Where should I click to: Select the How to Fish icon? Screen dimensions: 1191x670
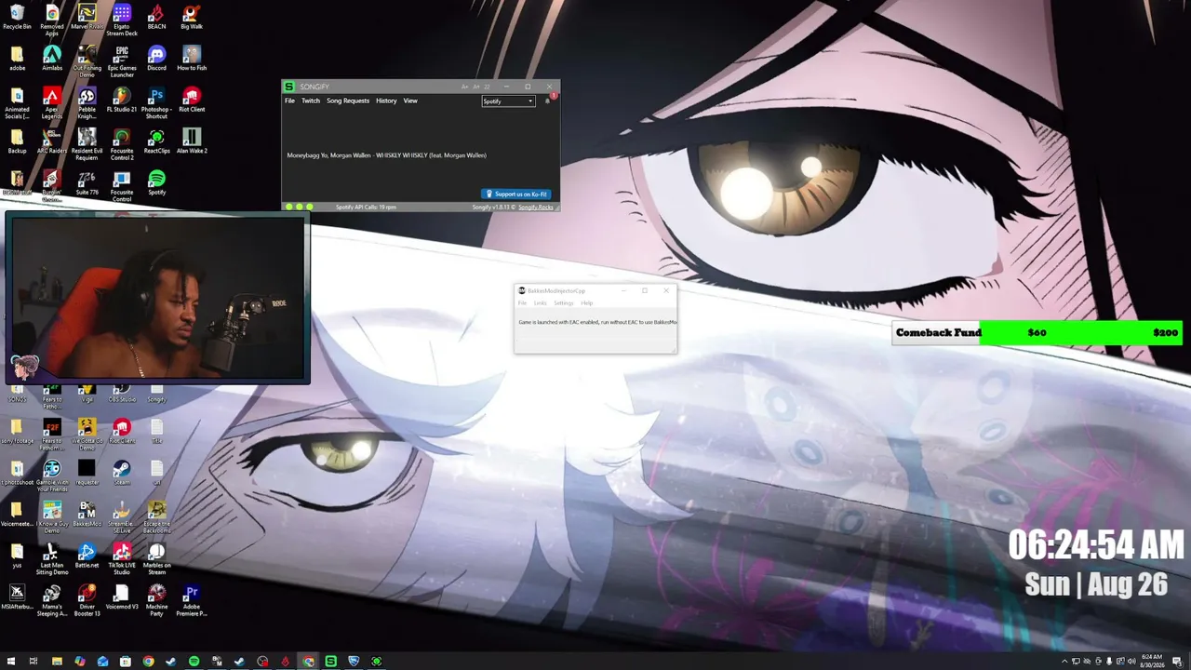click(192, 58)
